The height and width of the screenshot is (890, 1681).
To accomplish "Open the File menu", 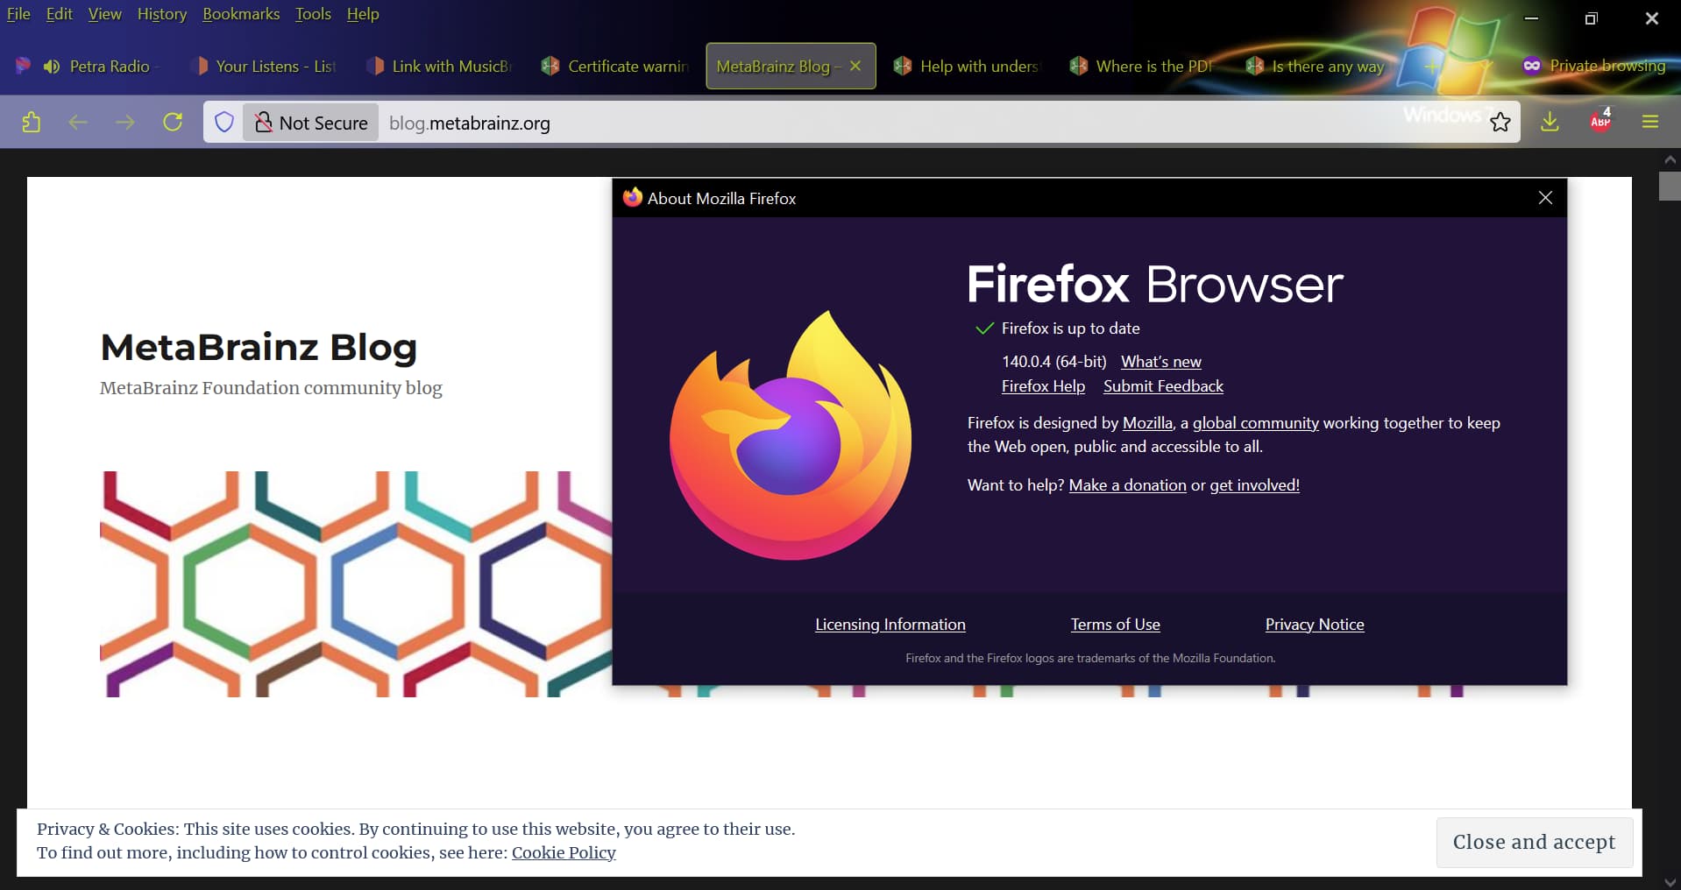I will [x=18, y=14].
